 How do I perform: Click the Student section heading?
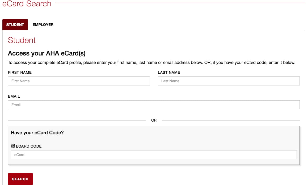point(22,40)
